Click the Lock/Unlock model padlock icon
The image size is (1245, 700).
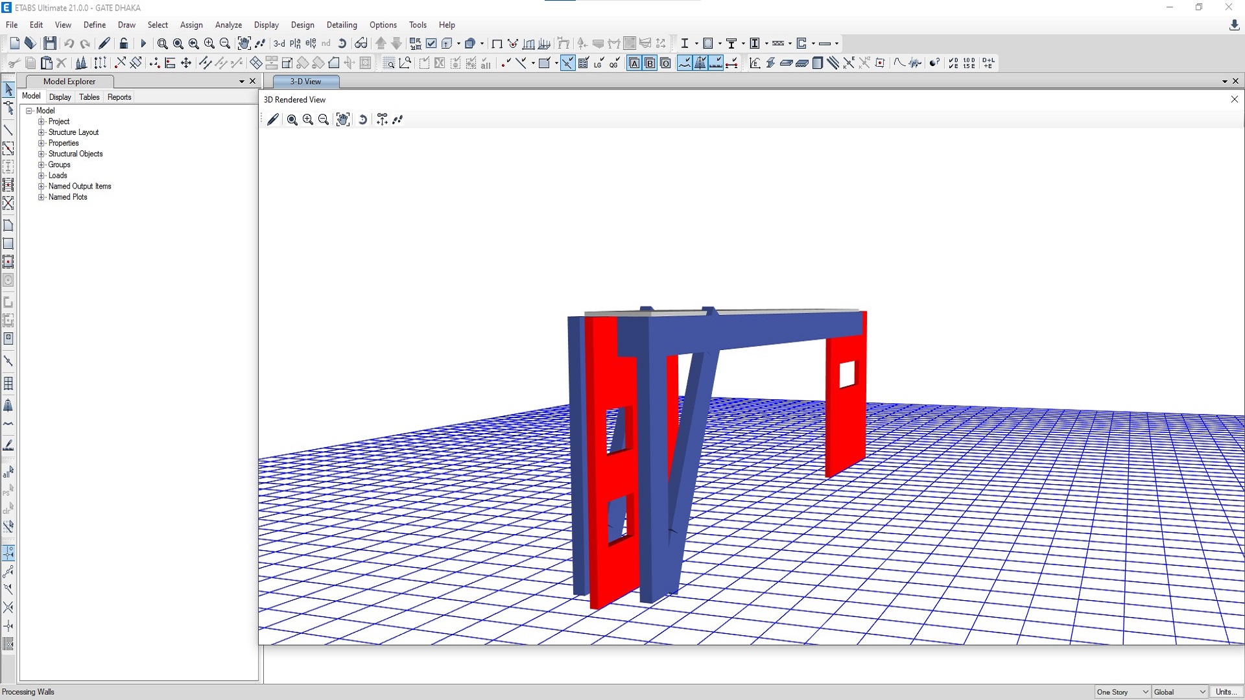[124, 43]
